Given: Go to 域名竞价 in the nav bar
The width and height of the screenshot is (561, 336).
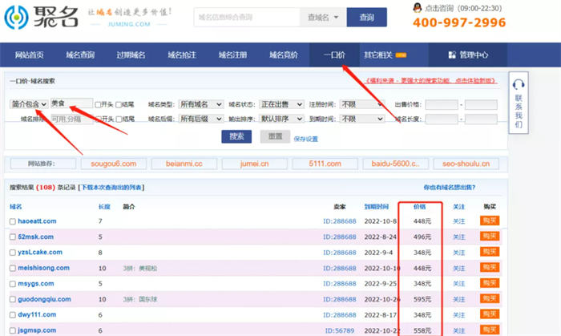Looking at the screenshot, I should click(282, 55).
